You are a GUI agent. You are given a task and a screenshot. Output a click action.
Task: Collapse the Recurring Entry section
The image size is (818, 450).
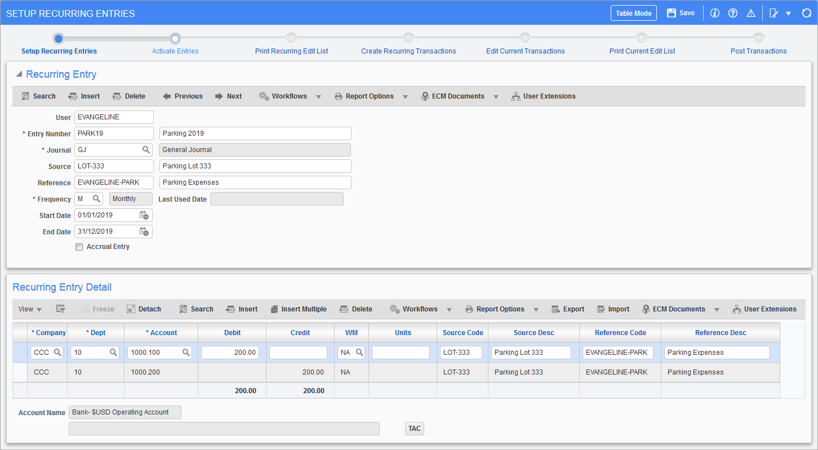point(19,74)
